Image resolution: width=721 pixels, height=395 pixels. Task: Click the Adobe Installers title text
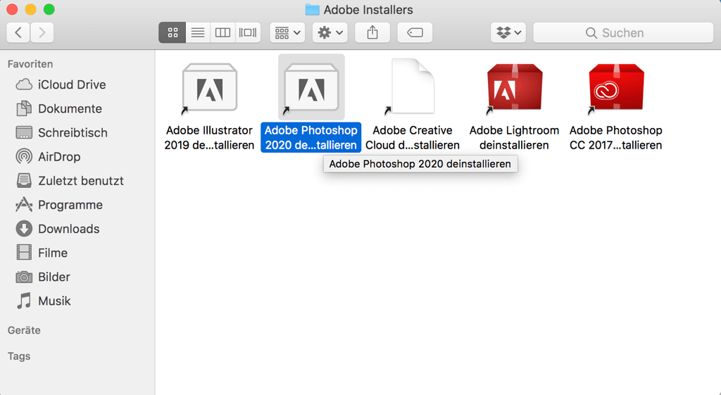point(368,10)
